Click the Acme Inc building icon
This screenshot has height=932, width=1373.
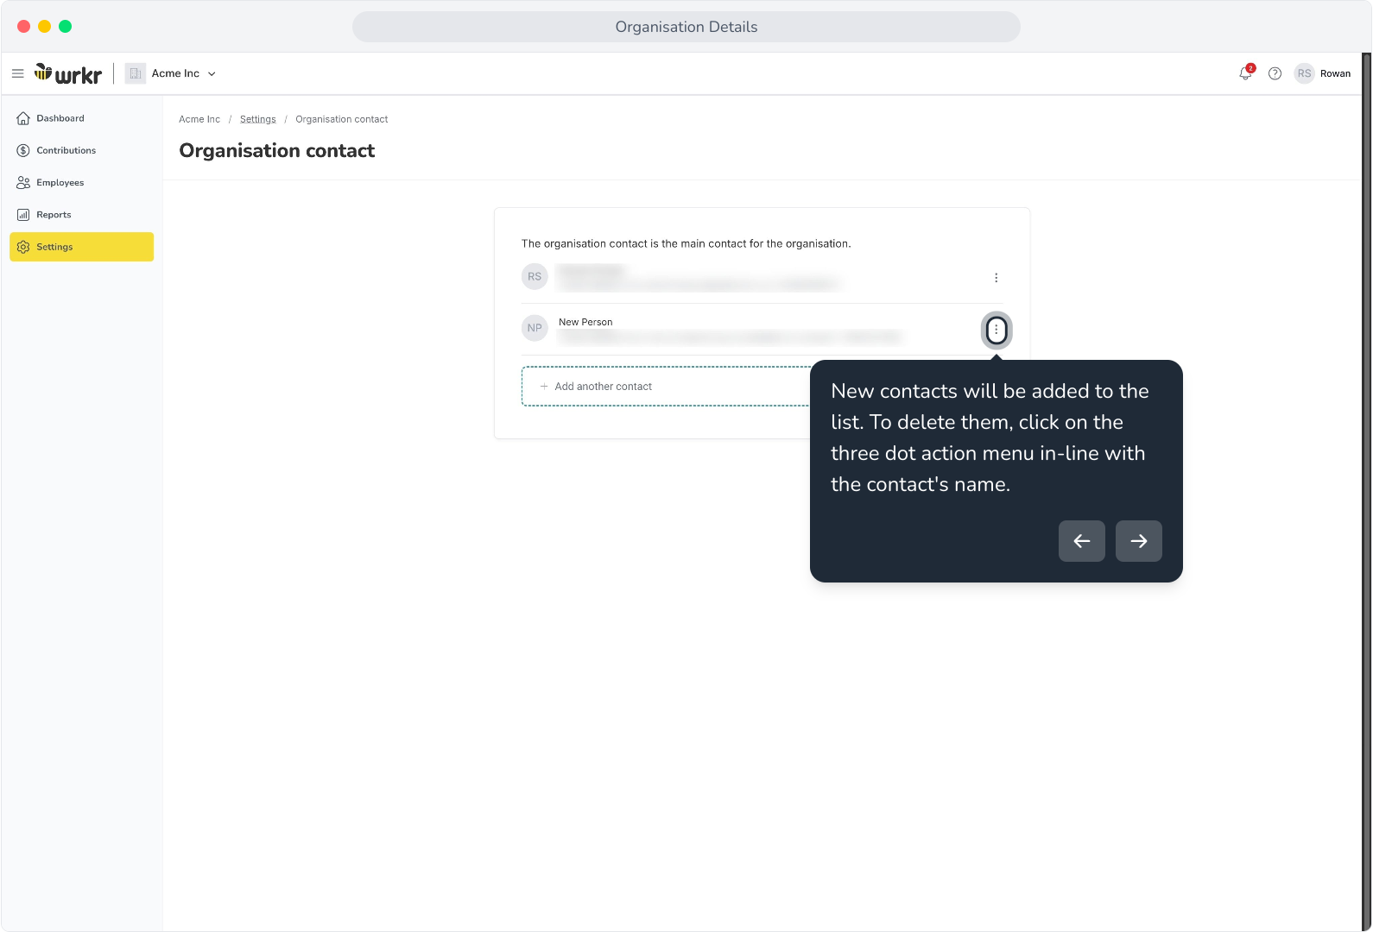coord(136,73)
